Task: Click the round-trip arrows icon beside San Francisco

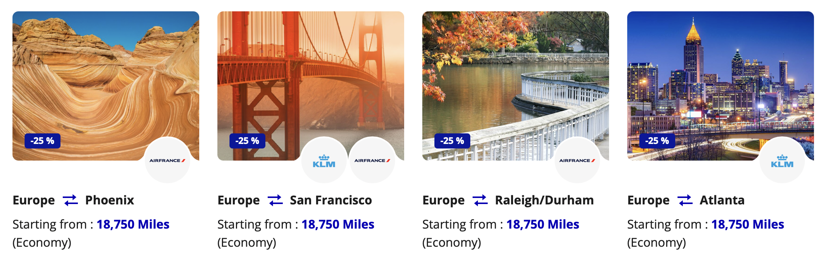Action: 275,200
